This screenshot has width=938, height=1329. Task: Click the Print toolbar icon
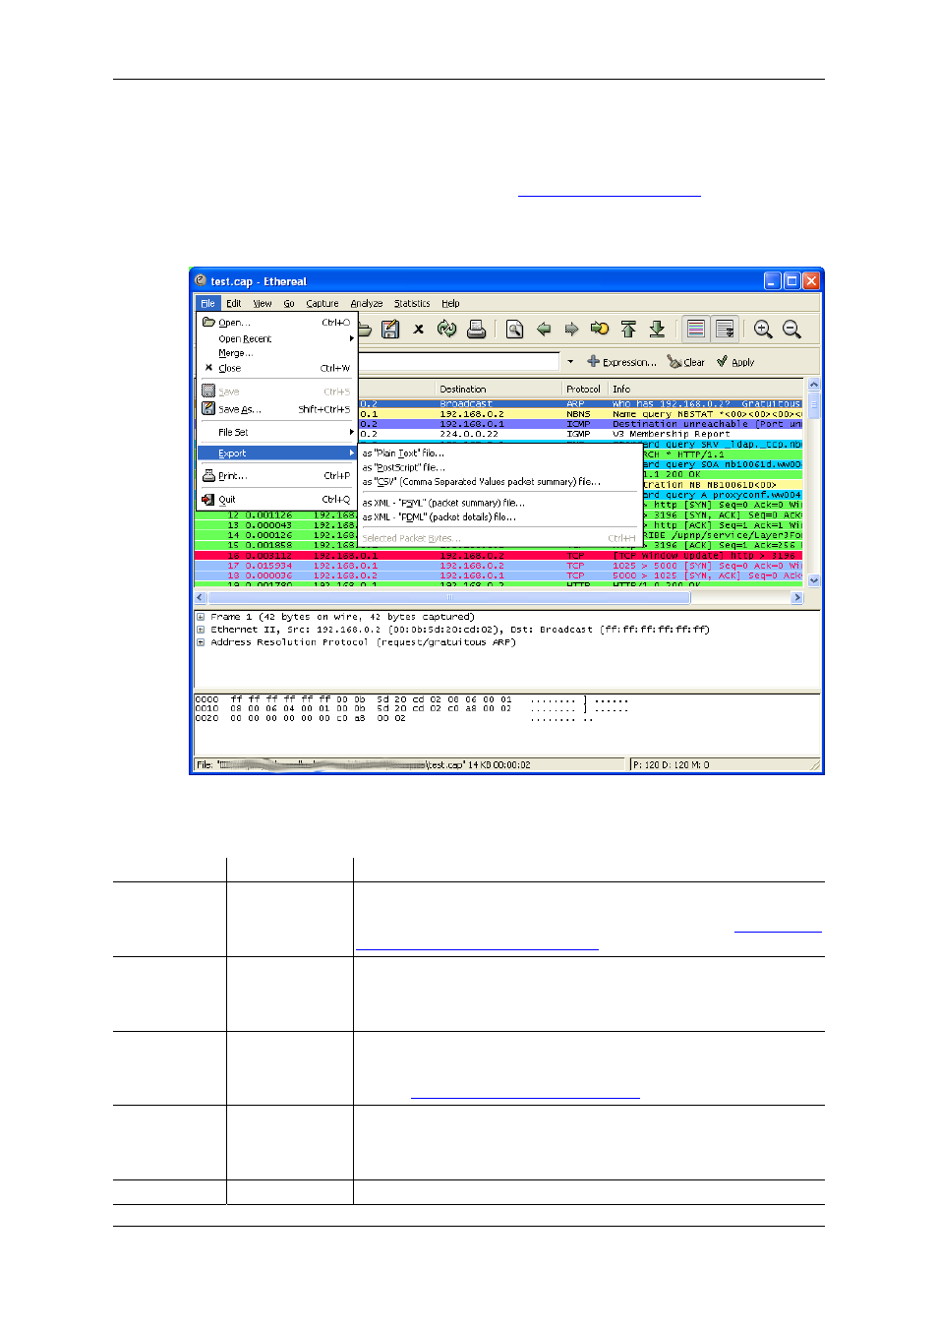coord(476,330)
